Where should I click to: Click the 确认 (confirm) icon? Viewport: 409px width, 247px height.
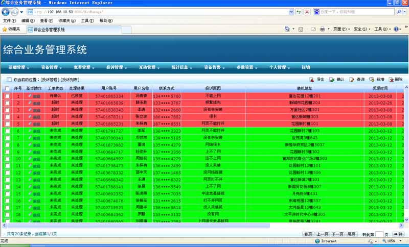click(332, 80)
